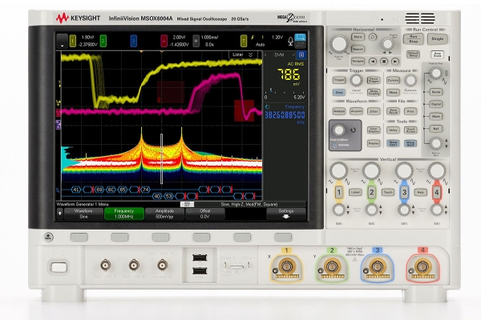Toggle the blue Zone trigger button
Viewport: 481px width, 320px height.
(x=339, y=92)
